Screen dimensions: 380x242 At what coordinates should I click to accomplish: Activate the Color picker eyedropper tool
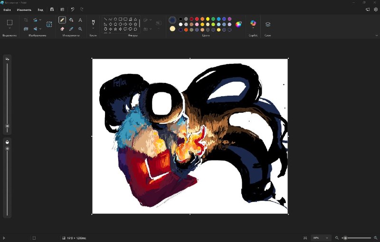(x=71, y=29)
